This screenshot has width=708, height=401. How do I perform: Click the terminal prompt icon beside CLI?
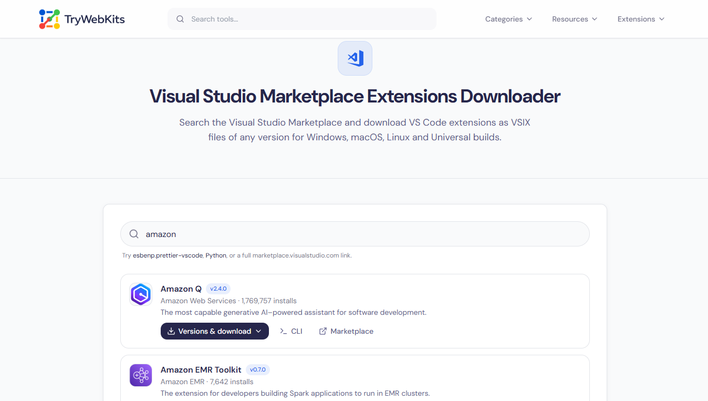pos(284,331)
